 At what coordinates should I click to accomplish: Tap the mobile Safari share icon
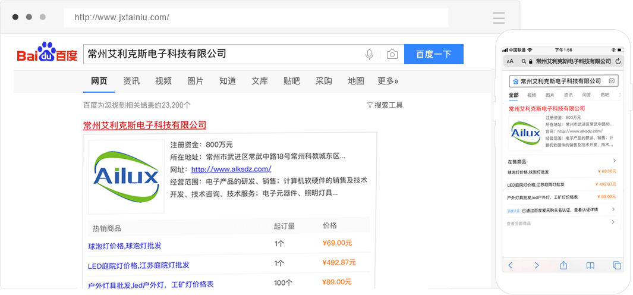[x=563, y=265]
